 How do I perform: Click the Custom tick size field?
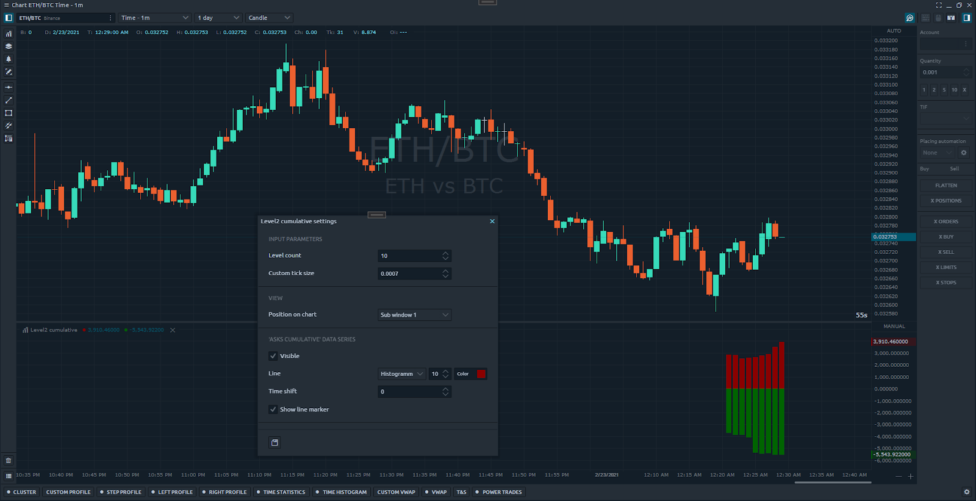pos(409,273)
